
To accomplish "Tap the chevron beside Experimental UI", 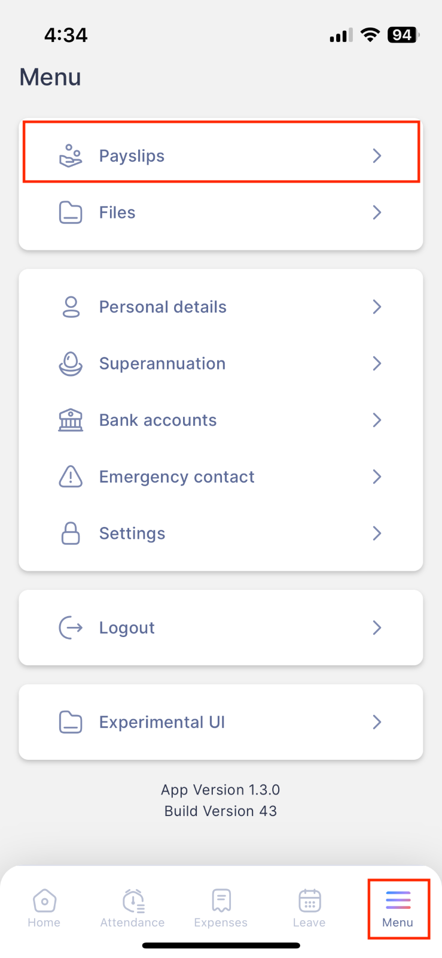I will (x=377, y=722).
